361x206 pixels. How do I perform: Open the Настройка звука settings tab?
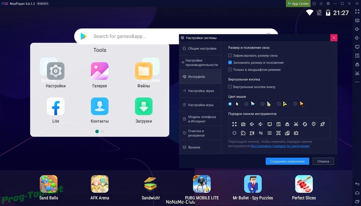[200, 91]
